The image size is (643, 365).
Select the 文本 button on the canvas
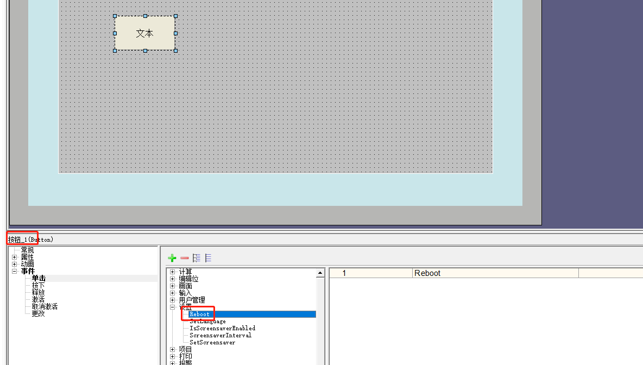pos(145,33)
